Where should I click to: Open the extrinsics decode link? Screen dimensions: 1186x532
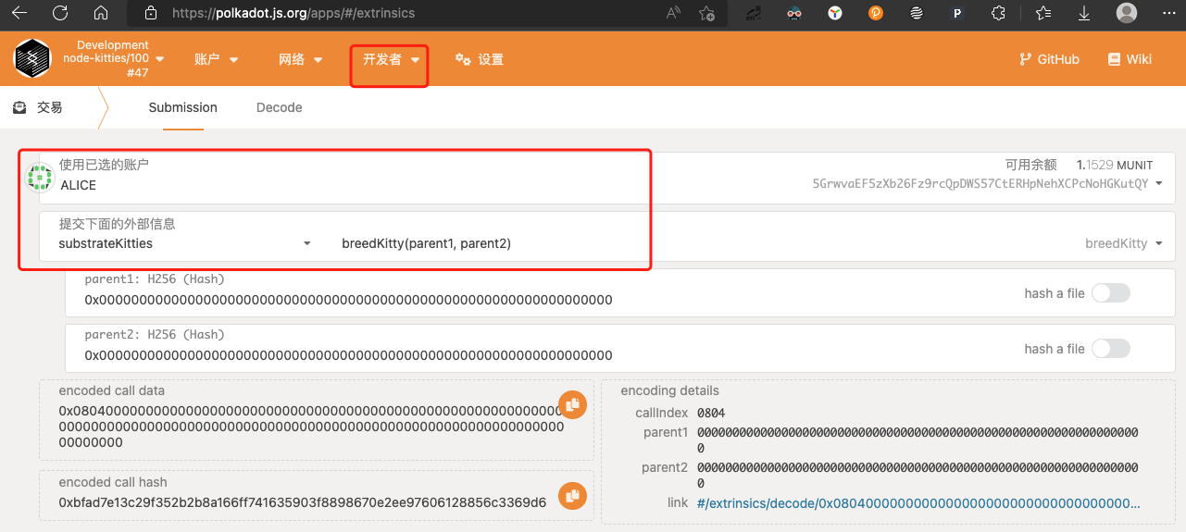tap(918, 503)
